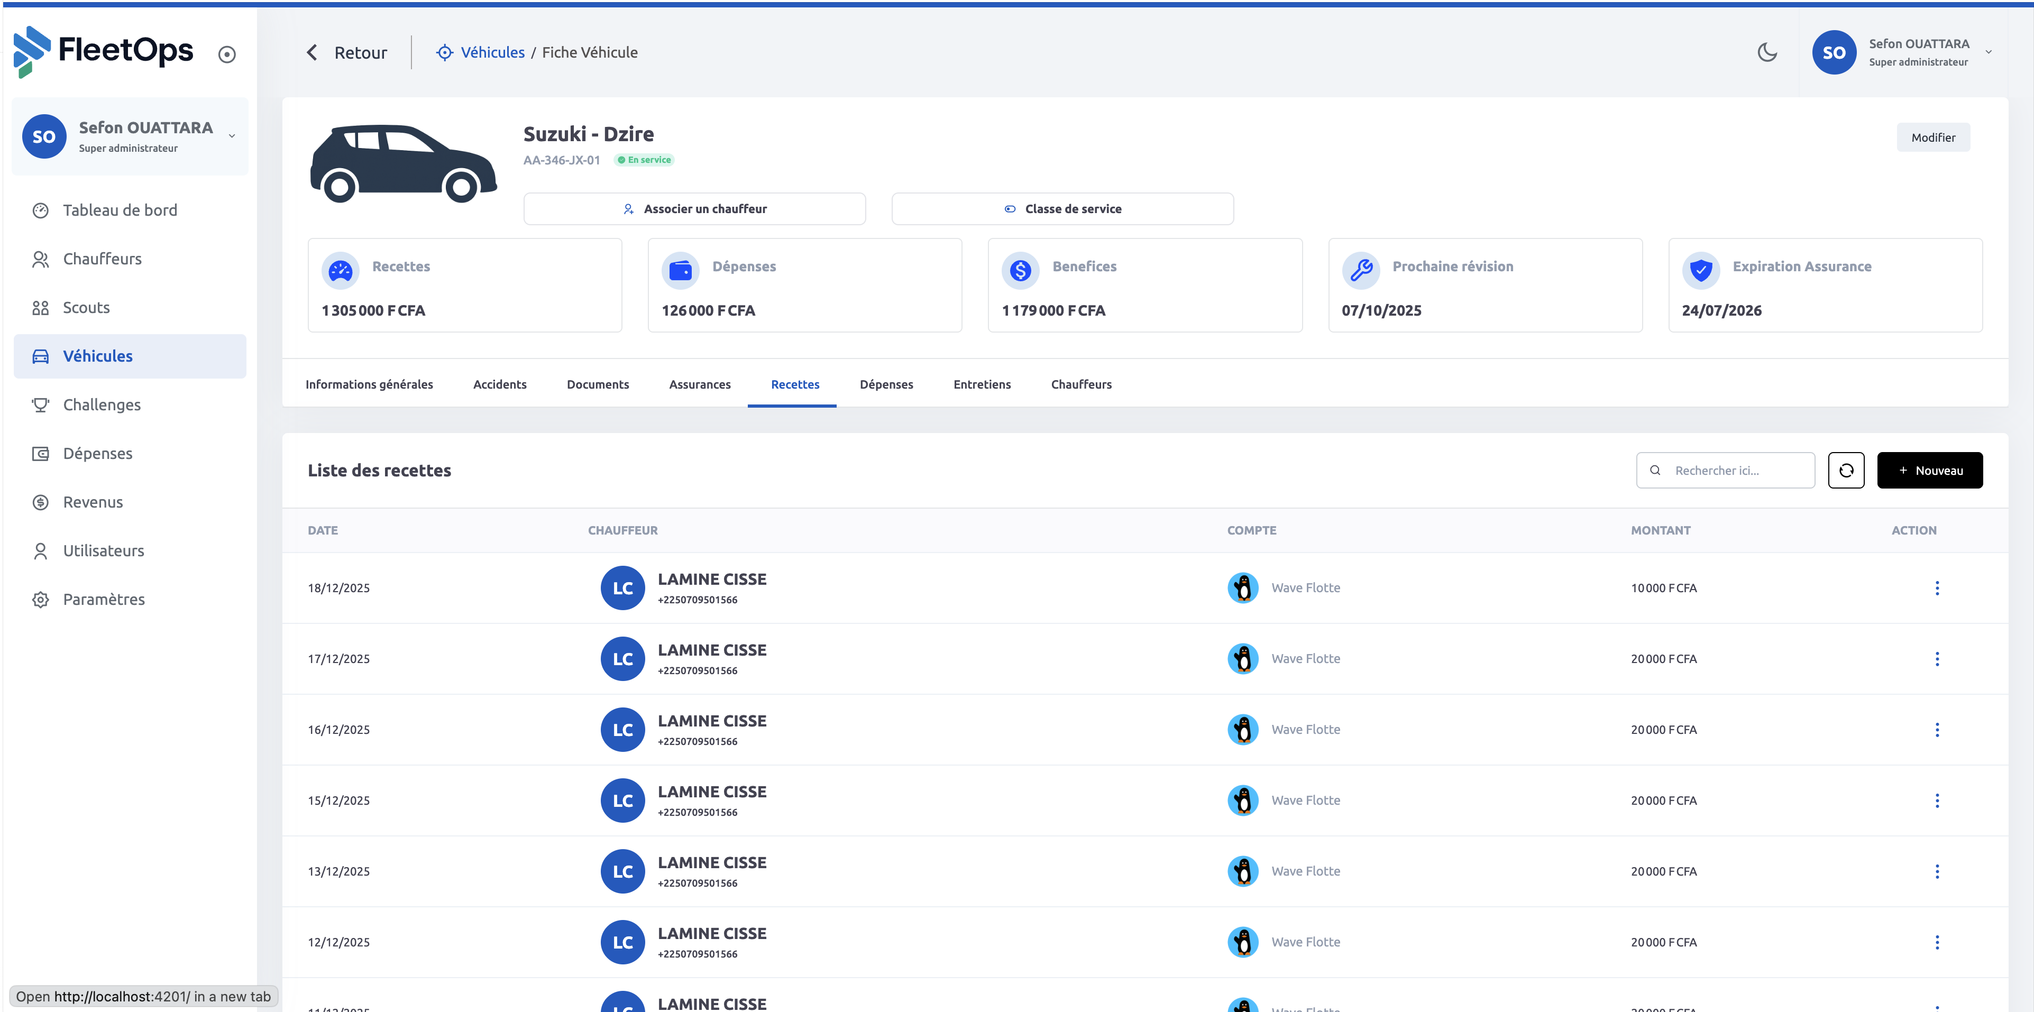Open Scouts section in sidebar

(x=86, y=308)
